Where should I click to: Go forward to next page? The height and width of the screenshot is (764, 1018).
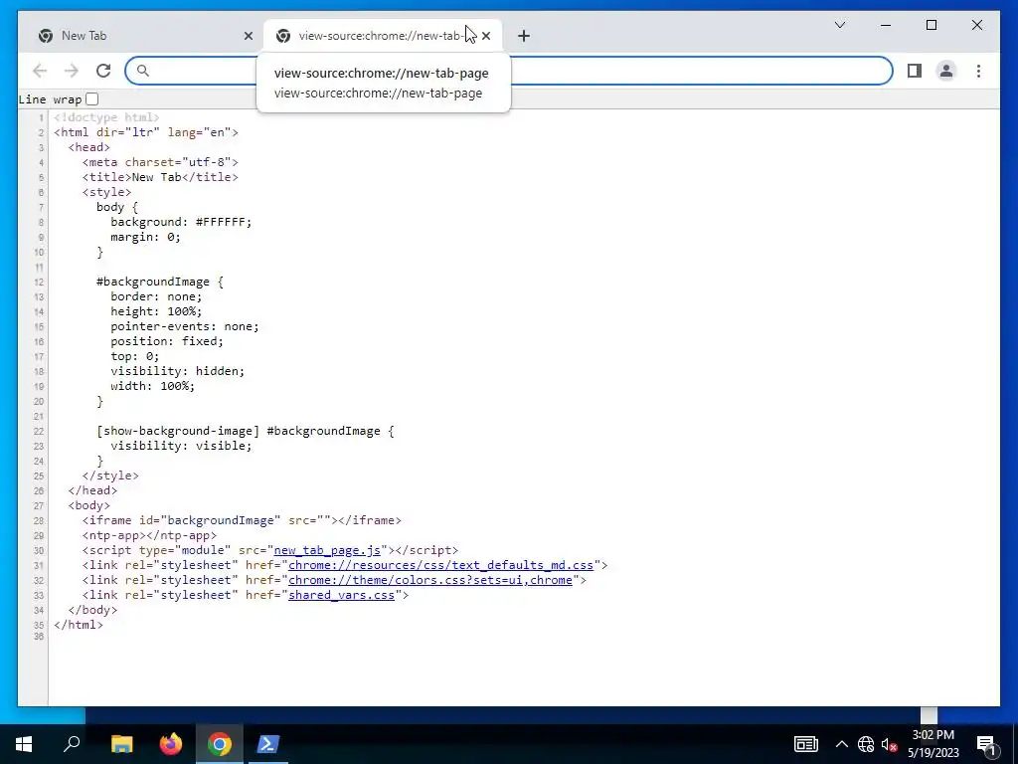click(72, 71)
